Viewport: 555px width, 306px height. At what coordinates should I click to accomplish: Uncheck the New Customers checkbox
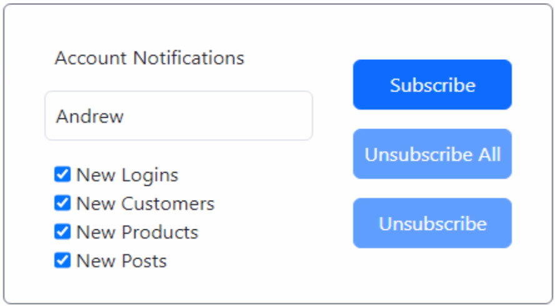[62, 203]
